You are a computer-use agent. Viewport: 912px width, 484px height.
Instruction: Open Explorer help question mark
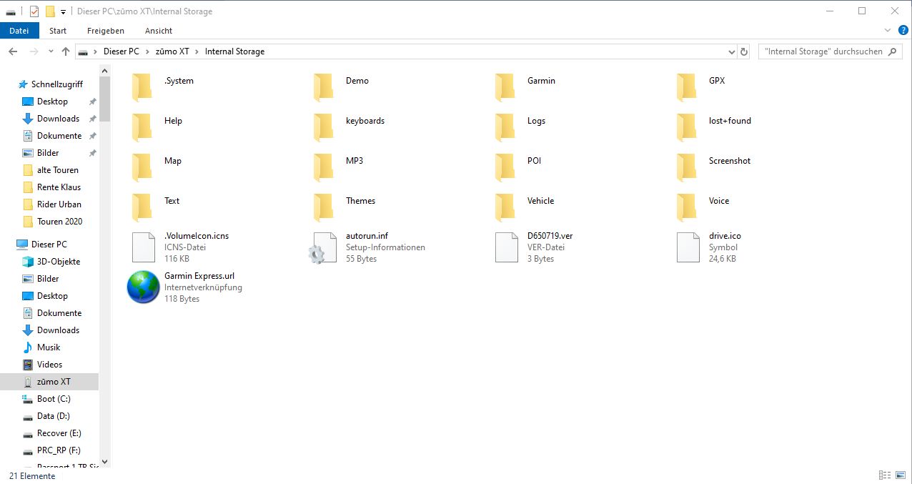click(x=903, y=31)
